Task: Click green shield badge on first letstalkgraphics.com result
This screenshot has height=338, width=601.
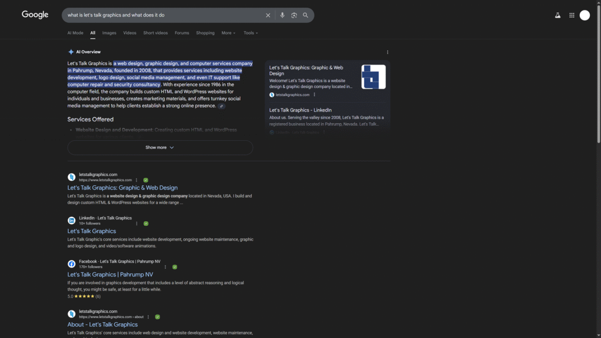Action: pos(146,180)
